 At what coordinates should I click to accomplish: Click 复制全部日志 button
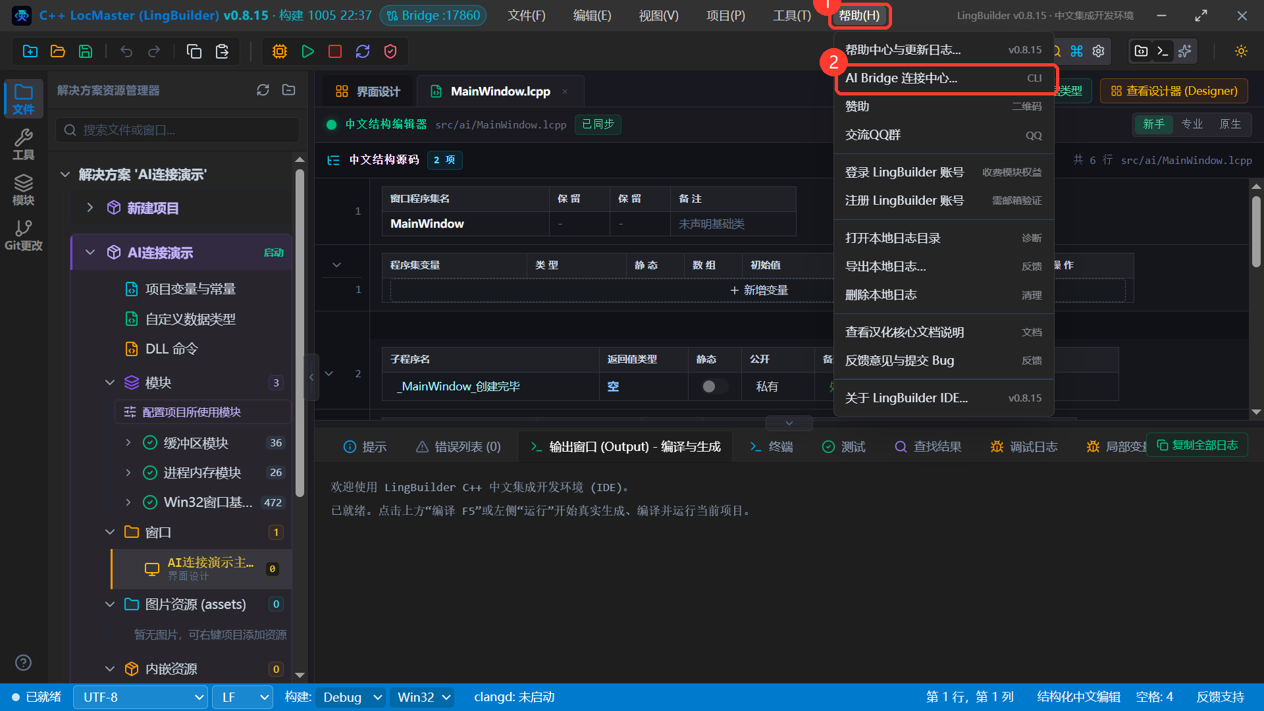tap(1197, 445)
